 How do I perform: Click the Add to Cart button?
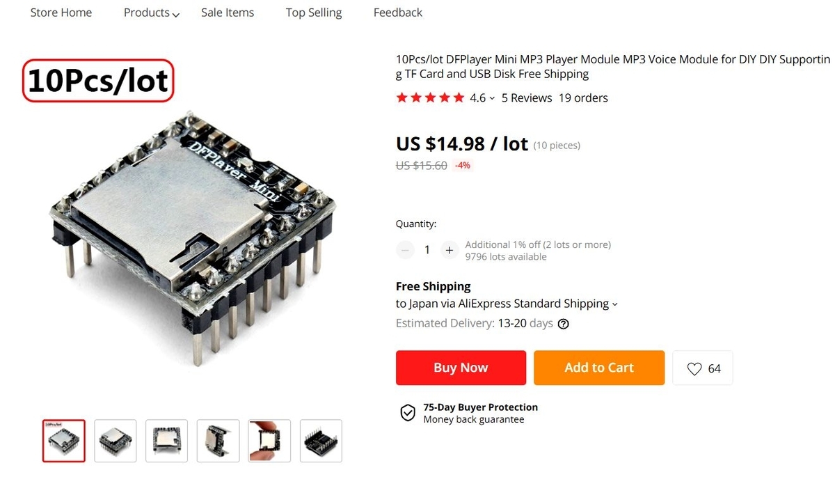599,368
